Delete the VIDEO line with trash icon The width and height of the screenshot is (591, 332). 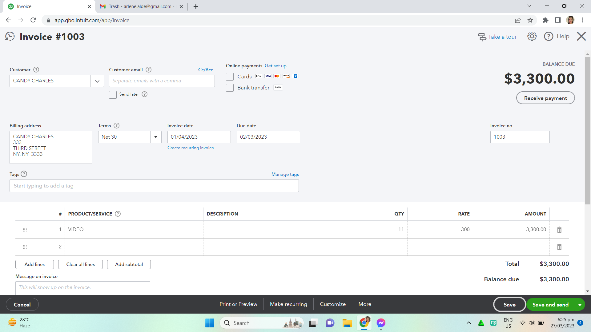coord(559,230)
